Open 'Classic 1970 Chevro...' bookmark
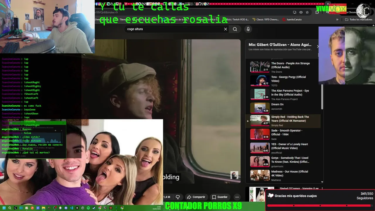 coord(265,20)
